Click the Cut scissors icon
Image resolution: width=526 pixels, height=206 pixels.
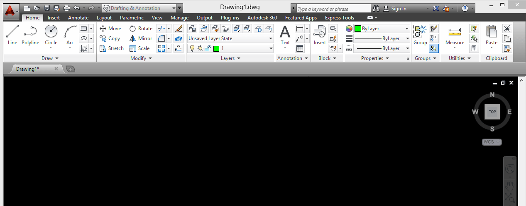(x=507, y=29)
